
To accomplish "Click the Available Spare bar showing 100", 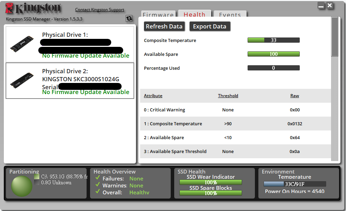I will (x=274, y=54).
